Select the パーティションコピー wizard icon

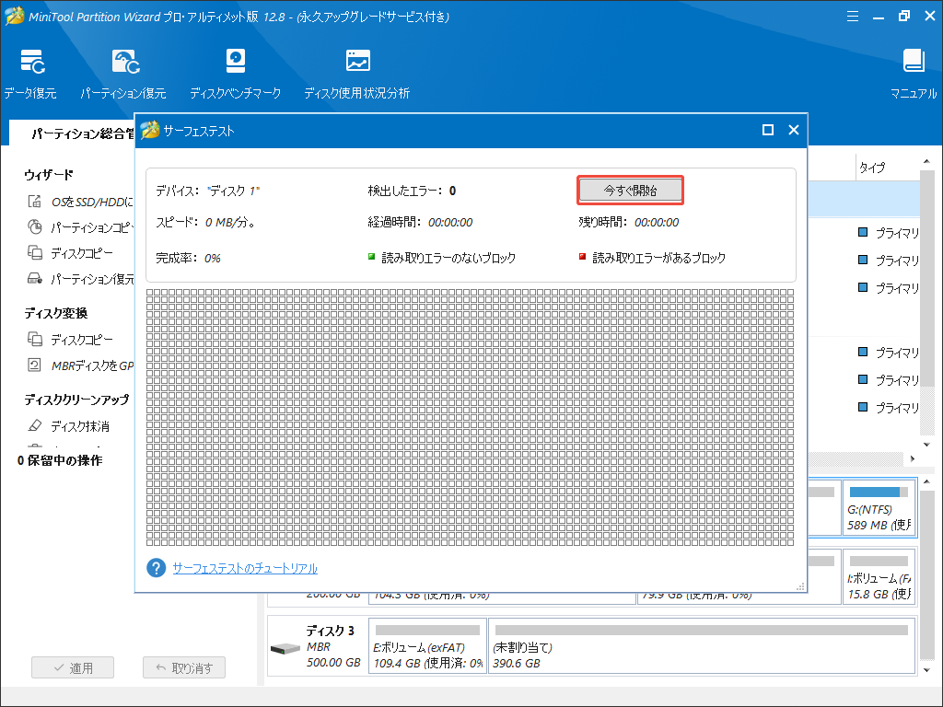[35, 227]
